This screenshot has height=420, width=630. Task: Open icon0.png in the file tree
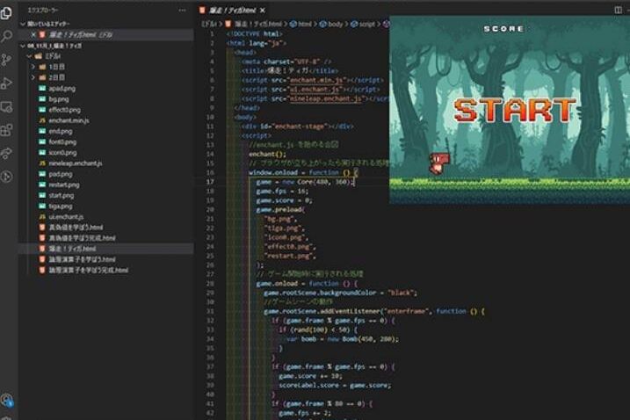pos(62,153)
